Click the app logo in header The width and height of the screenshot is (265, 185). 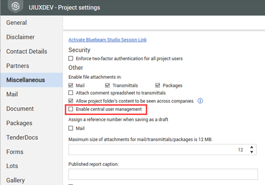[x=15, y=6]
